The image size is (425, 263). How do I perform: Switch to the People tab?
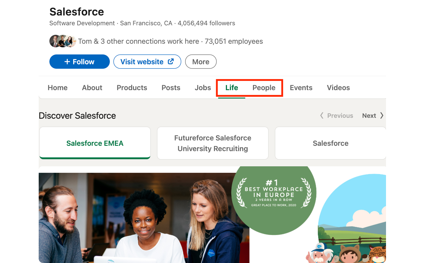tap(264, 88)
